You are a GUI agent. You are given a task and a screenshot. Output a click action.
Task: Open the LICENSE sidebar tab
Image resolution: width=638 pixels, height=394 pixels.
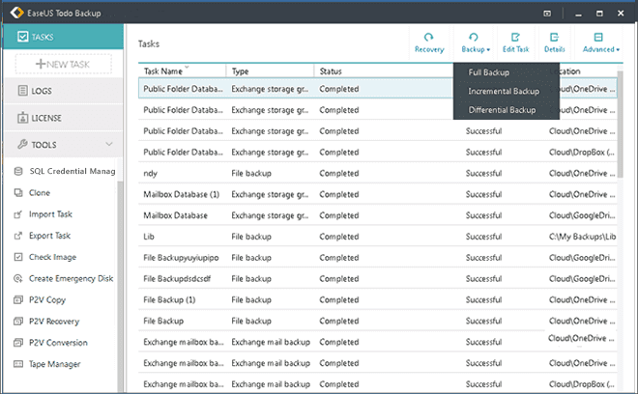63,118
